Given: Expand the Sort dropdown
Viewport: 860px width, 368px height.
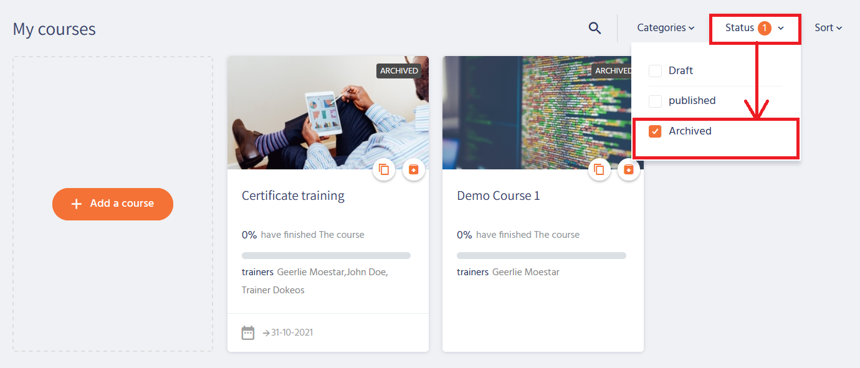Looking at the screenshot, I should click(x=828, y=28).
